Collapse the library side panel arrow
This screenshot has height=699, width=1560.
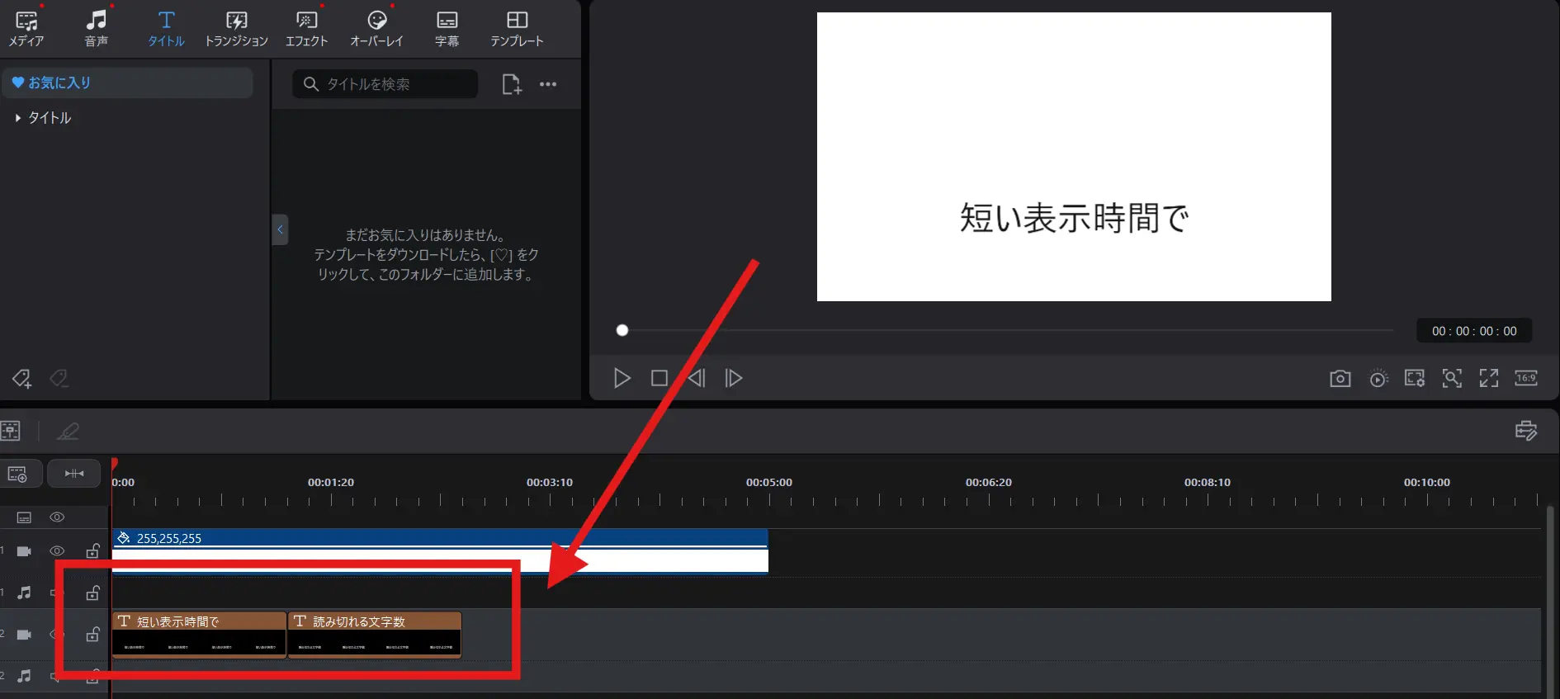click(x=280, y=229)
